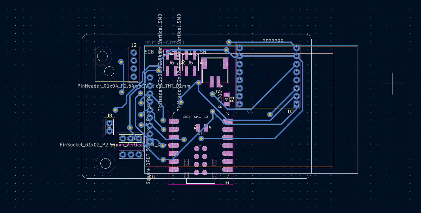This screenshot has height=213, width=421.
Task: Click the mirrored CK2013-M2120 text
Action: click(165, 42)
